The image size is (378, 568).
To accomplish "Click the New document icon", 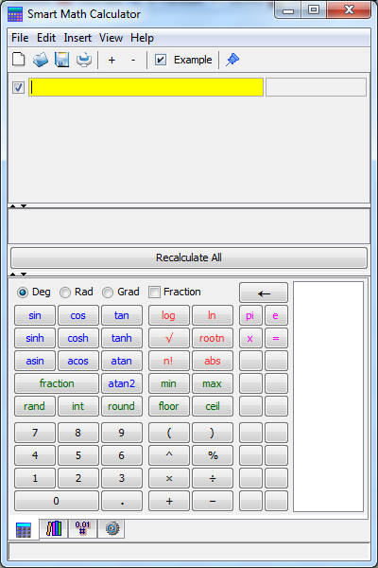I will coord(19,60).
